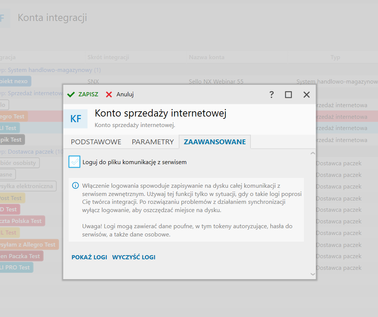
Task: Click the scrollbar down arrow in the dialog
Action: (313, 274)
